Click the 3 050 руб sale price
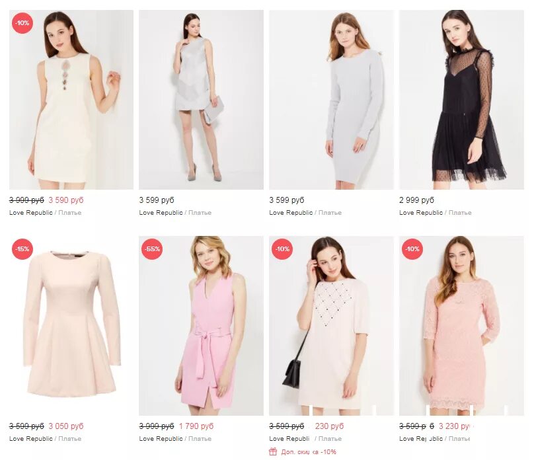Viewport: 536px width, 460px height. point(66,426)
